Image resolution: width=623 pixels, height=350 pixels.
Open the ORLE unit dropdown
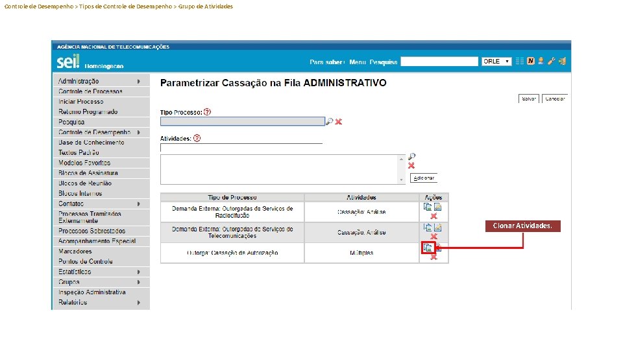tap(496, 62)
